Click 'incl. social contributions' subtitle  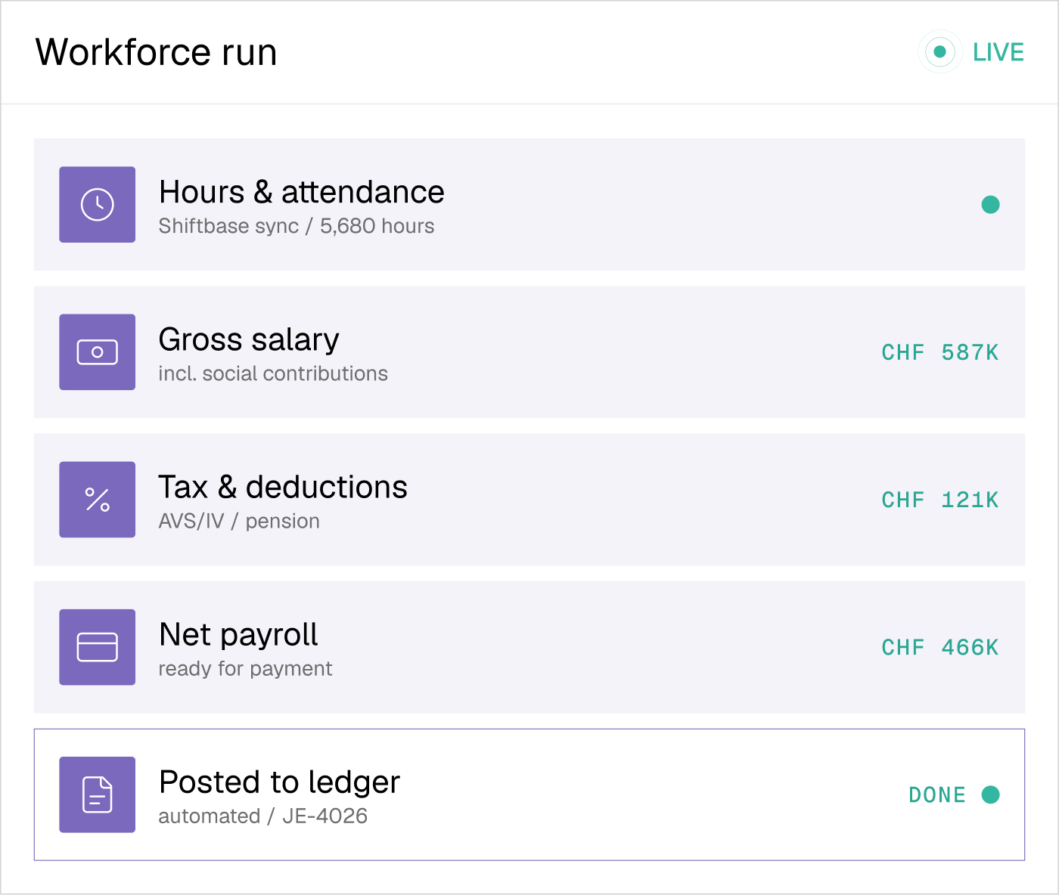[x=273, y=373]
